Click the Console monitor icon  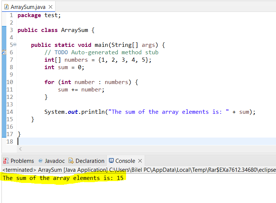coord(111,161)
